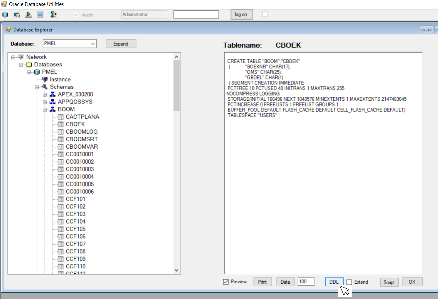The height and width of the screenshot is (299, 438).
Task: Collapse the BOOM schema node
Action: pyautogui.click(x=45, y=109)
